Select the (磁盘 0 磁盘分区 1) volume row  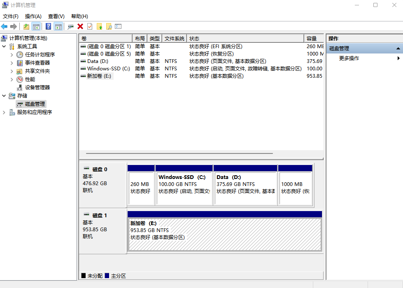tap(201, 46)
